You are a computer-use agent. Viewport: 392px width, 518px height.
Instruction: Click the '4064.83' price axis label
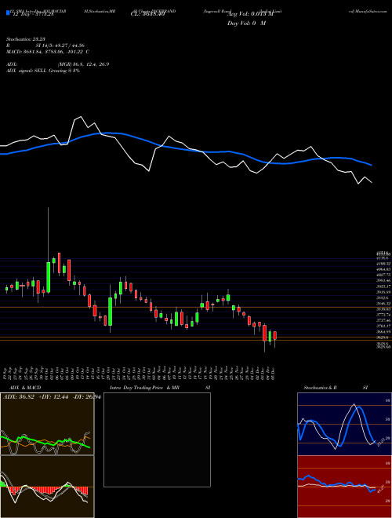tap(383, 269)
